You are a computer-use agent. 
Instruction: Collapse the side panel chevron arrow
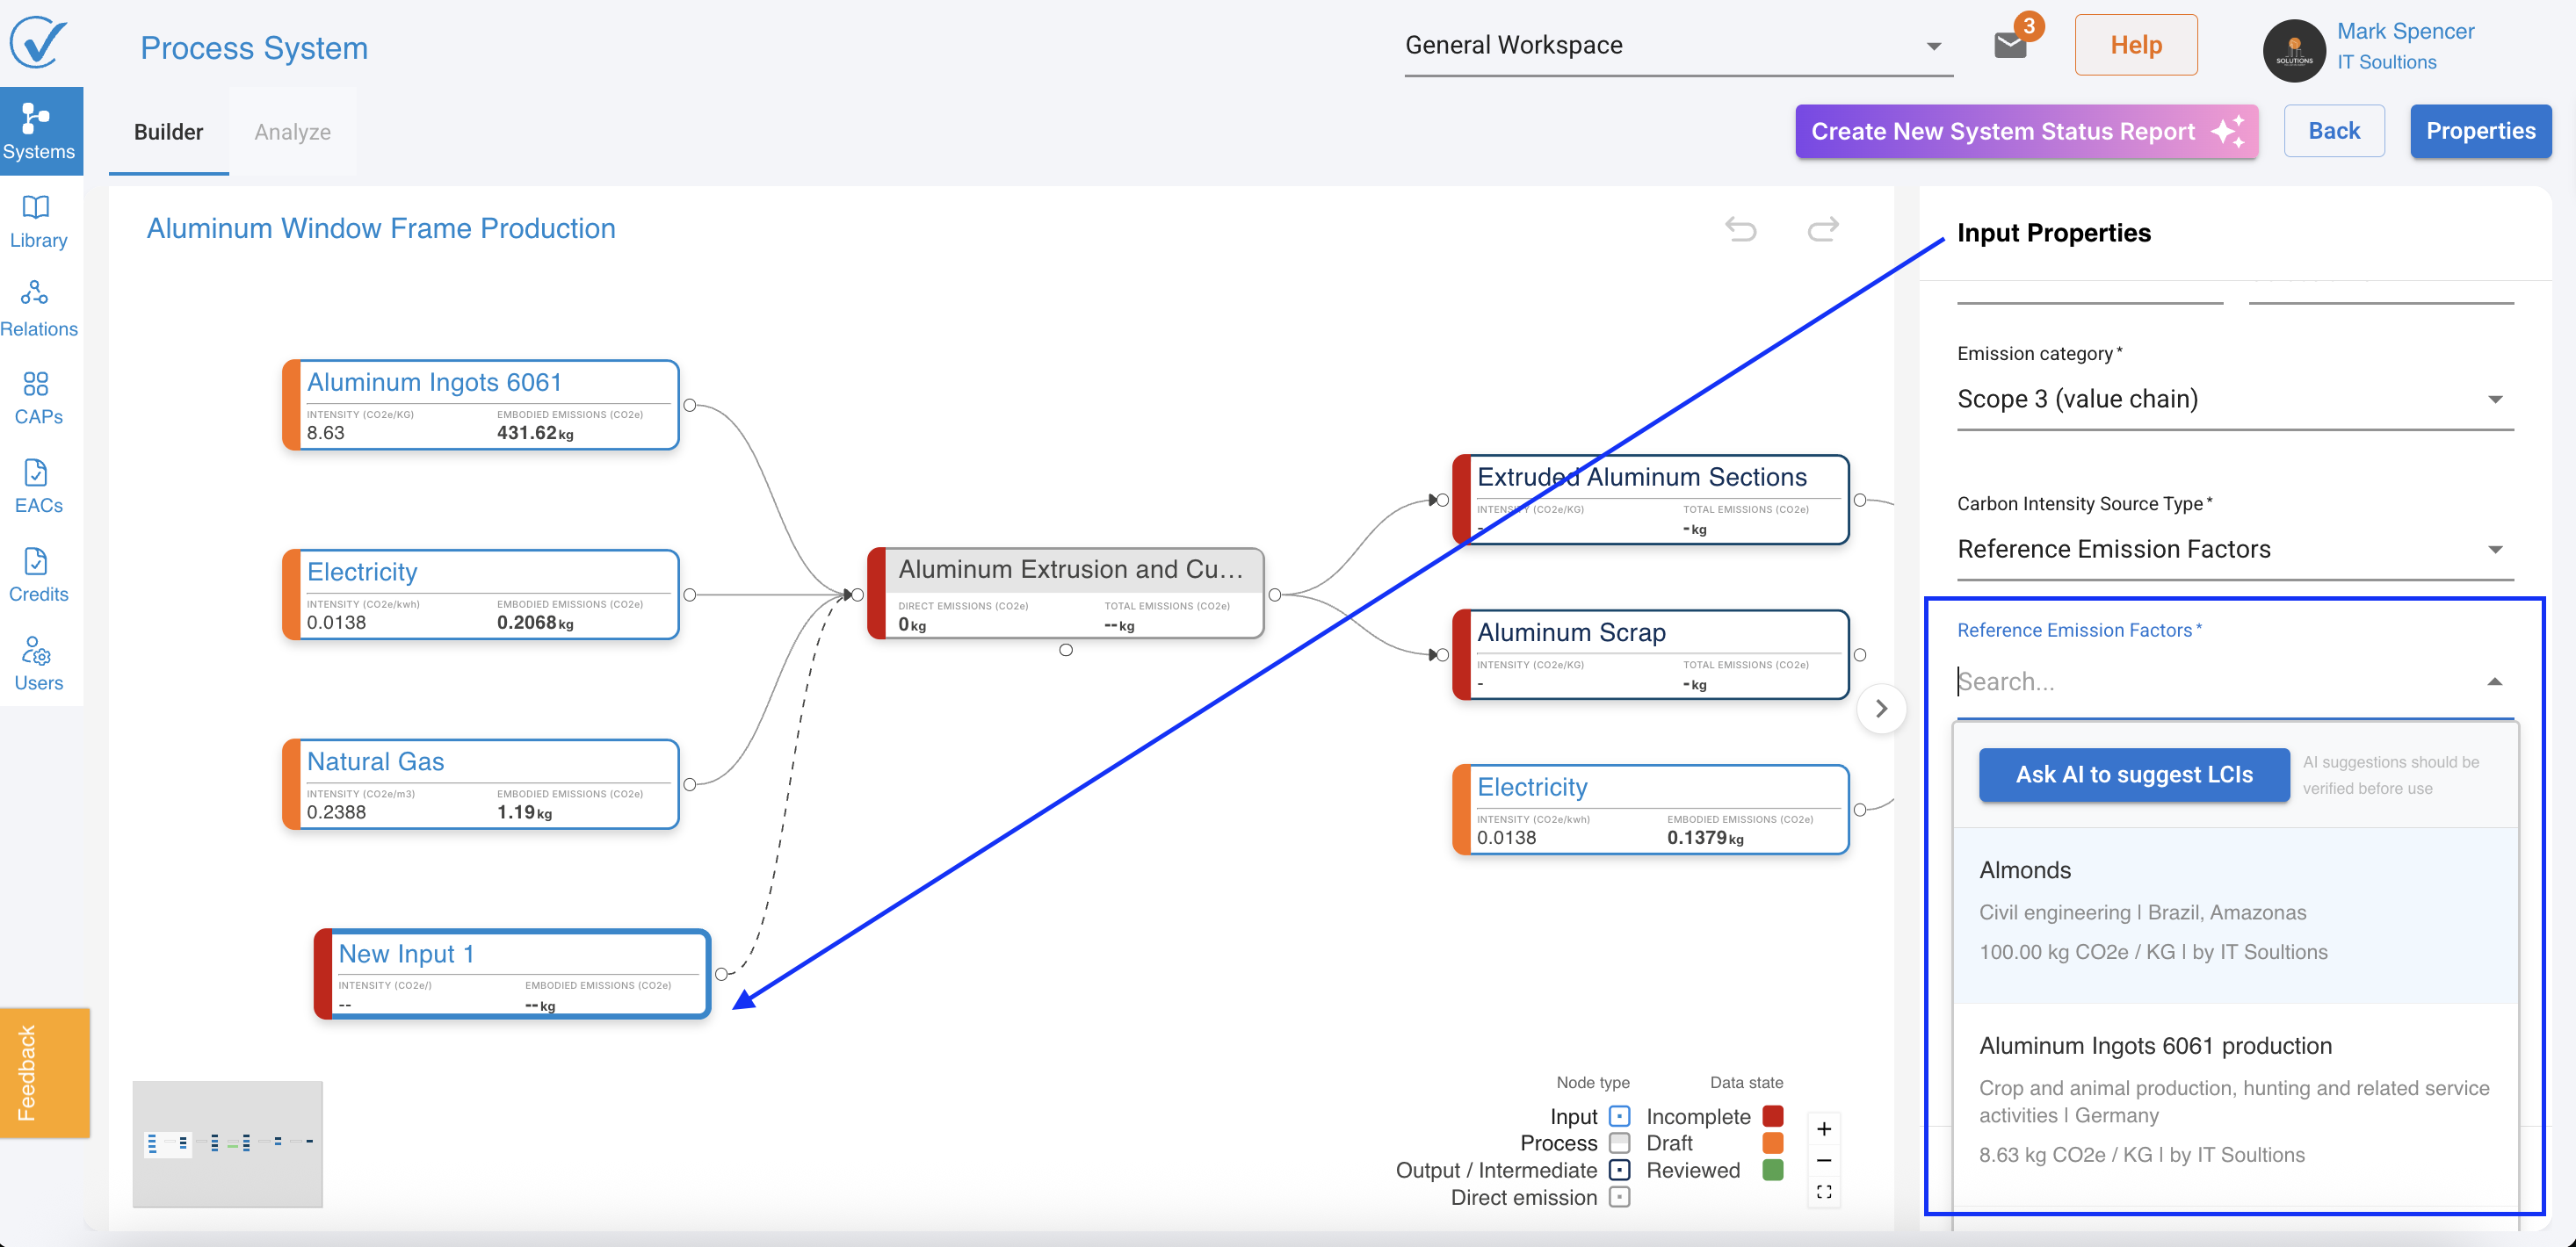1881,710
